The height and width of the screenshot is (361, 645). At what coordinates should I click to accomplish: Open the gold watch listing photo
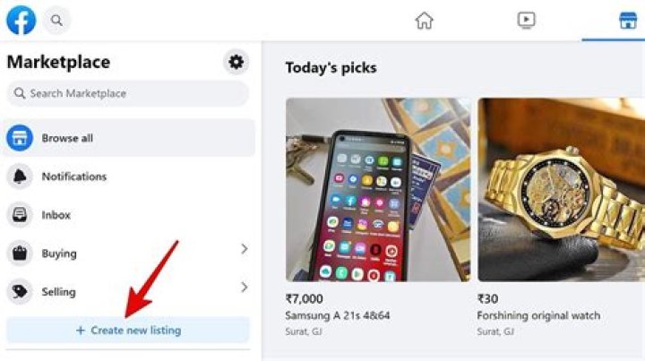pyautogui.click(x=561, y=190)
